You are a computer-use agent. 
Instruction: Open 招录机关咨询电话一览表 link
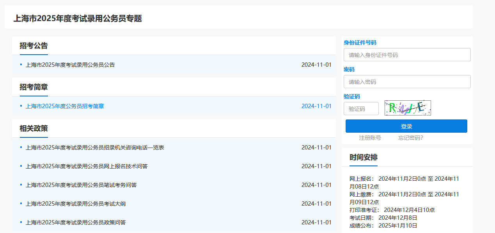point(95,148)
